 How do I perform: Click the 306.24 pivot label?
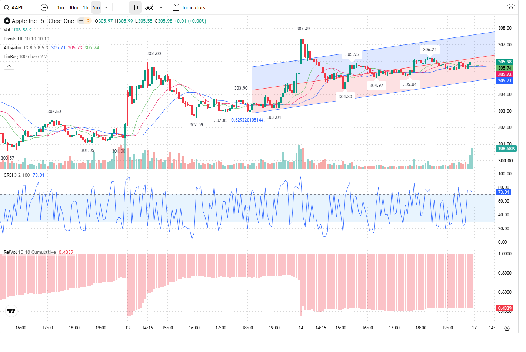click(430, 50)
